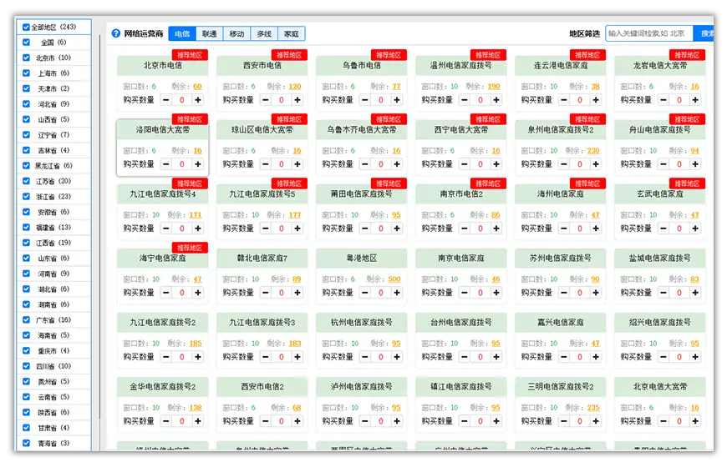Increase quantity for 苏州电信家庭拨号
Viewport: 727px width, 467px height.
[x=596, y=293]
